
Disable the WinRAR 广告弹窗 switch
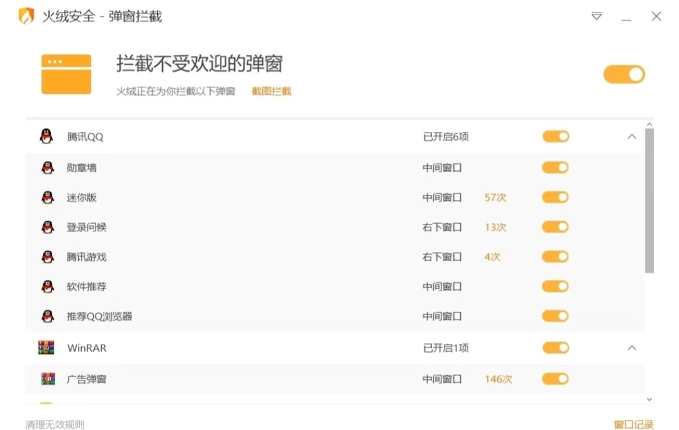pyautogui.click(x=556, y=379)
